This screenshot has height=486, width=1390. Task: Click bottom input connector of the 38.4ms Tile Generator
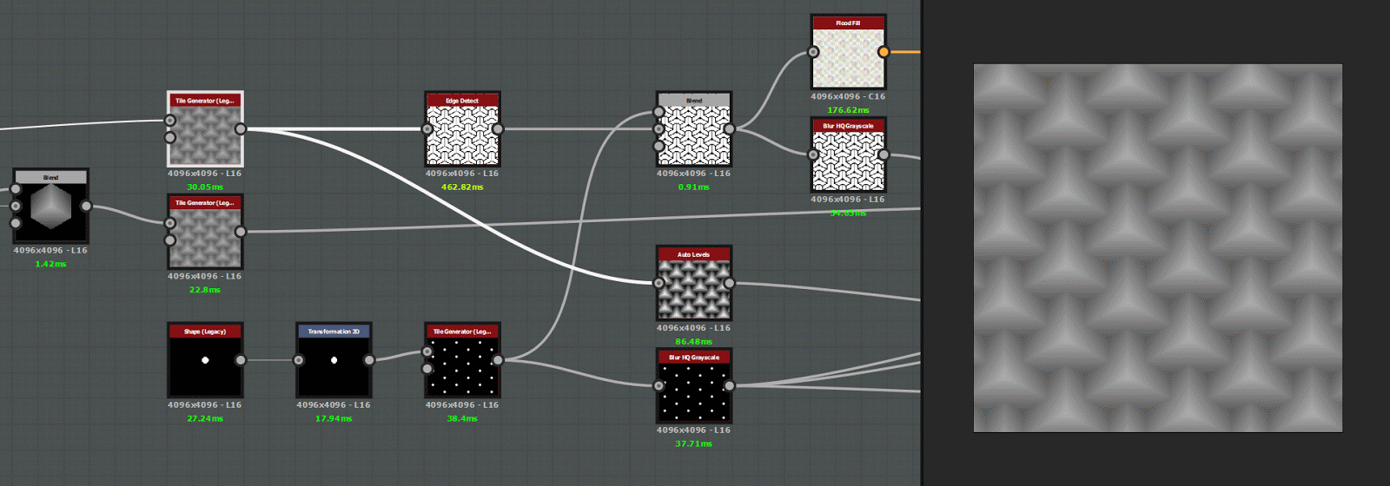427,369
